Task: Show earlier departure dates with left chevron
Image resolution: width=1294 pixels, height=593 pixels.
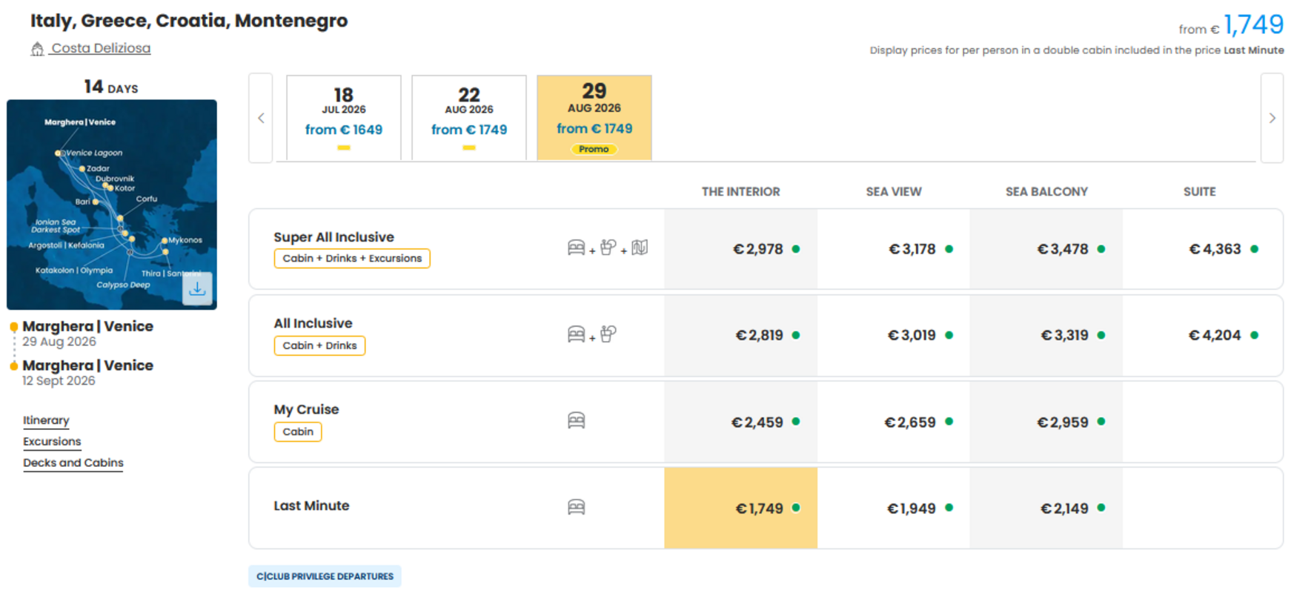Action: [261, 118]
